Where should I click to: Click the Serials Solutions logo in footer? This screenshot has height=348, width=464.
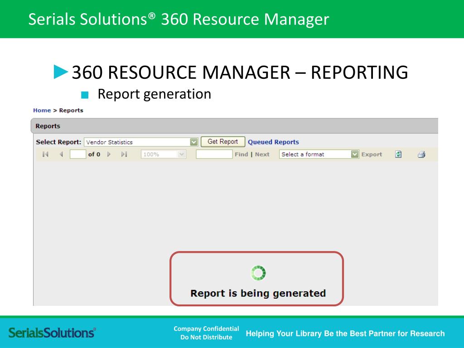tap(52, 333)
